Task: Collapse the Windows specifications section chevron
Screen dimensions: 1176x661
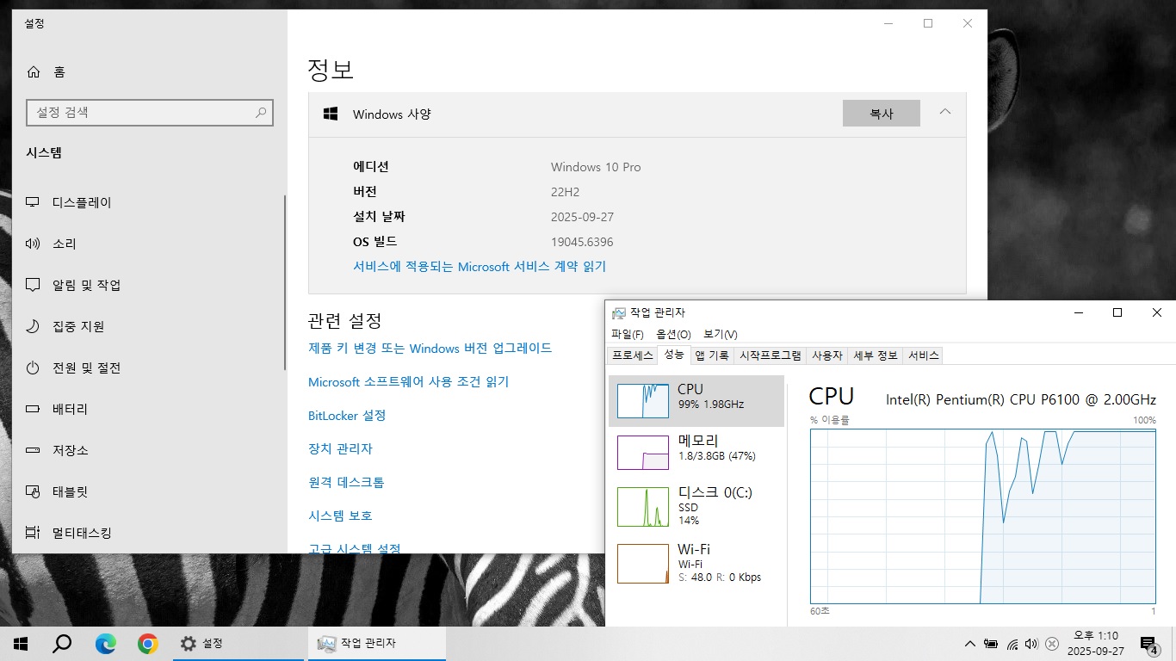Action: click(x=944, y=113)
